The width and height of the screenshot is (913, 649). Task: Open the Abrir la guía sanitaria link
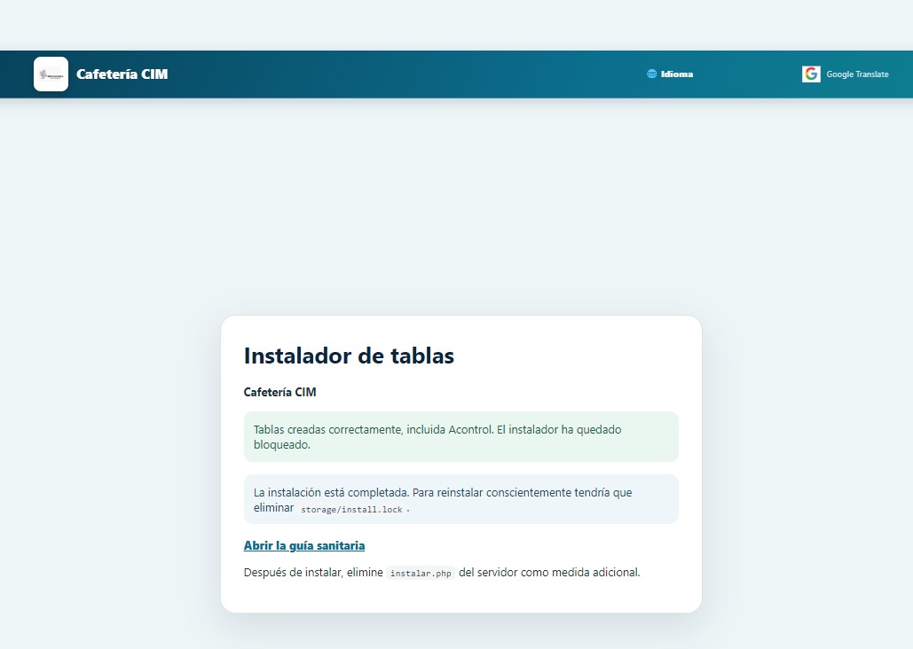point(304,545)
